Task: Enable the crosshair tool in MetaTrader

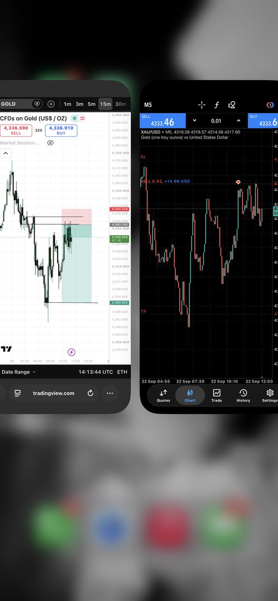Action: pyautogui.click(x=201, y=105)
